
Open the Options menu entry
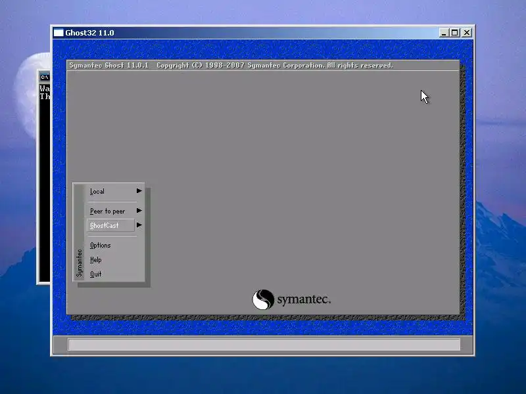(101, 245)
